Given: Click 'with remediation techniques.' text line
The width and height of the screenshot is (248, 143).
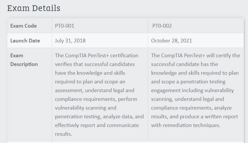Looking at the screenshot, I should [186, 125].
